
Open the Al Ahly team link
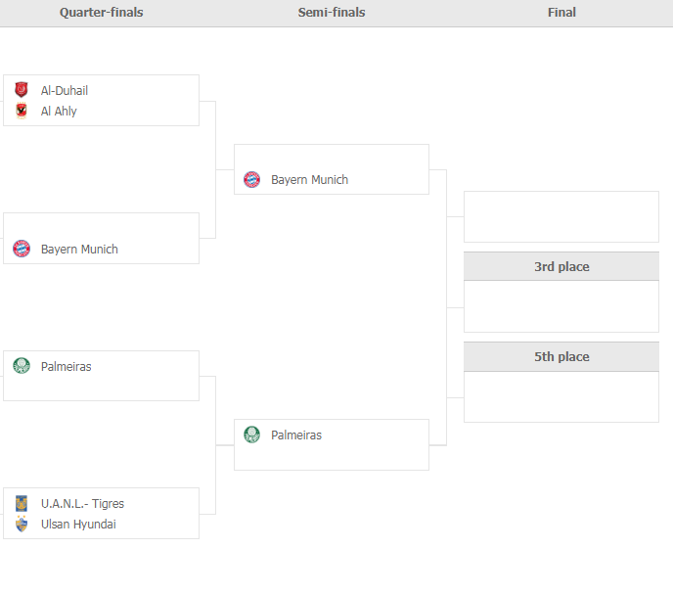point(59,112)
